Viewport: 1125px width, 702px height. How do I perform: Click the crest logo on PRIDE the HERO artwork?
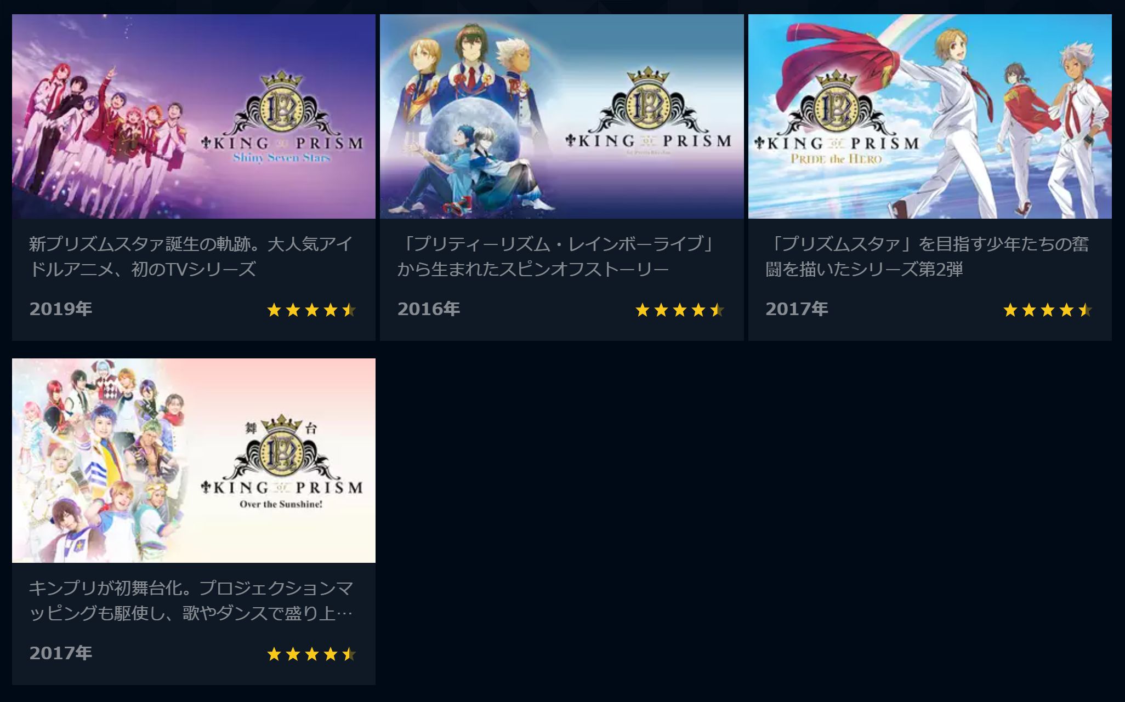click(837, 104)
